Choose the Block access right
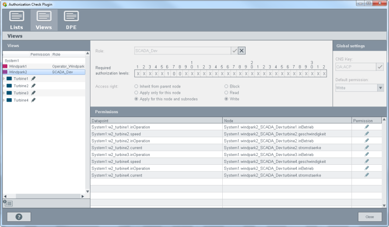This screenshot has height=227, width=389. [x=226, y=86]
